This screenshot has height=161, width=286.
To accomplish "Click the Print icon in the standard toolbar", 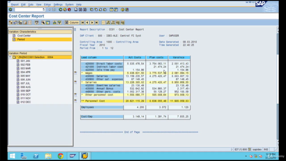I will [x=76, y=9].
